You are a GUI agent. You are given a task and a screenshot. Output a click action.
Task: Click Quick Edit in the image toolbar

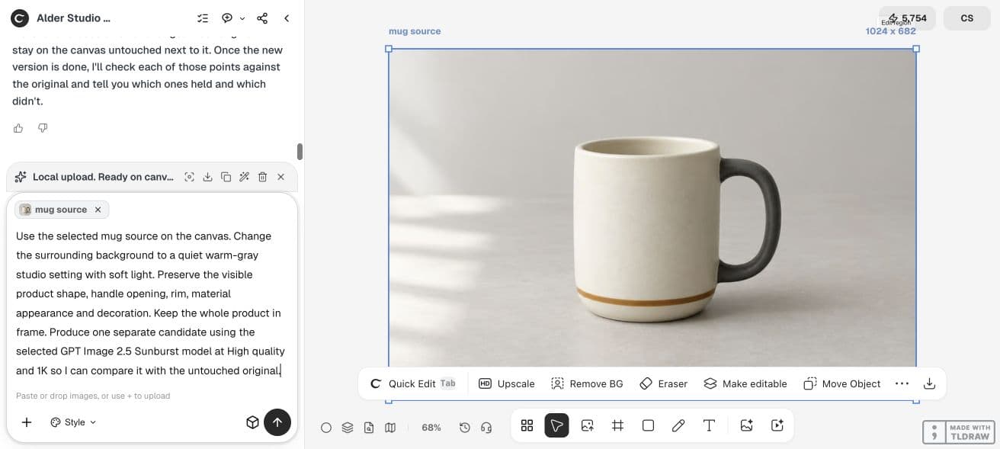point(413,383)
